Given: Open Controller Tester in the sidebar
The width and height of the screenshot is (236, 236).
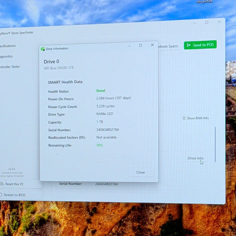Looking at the screenshot, I should pos(10,66).
